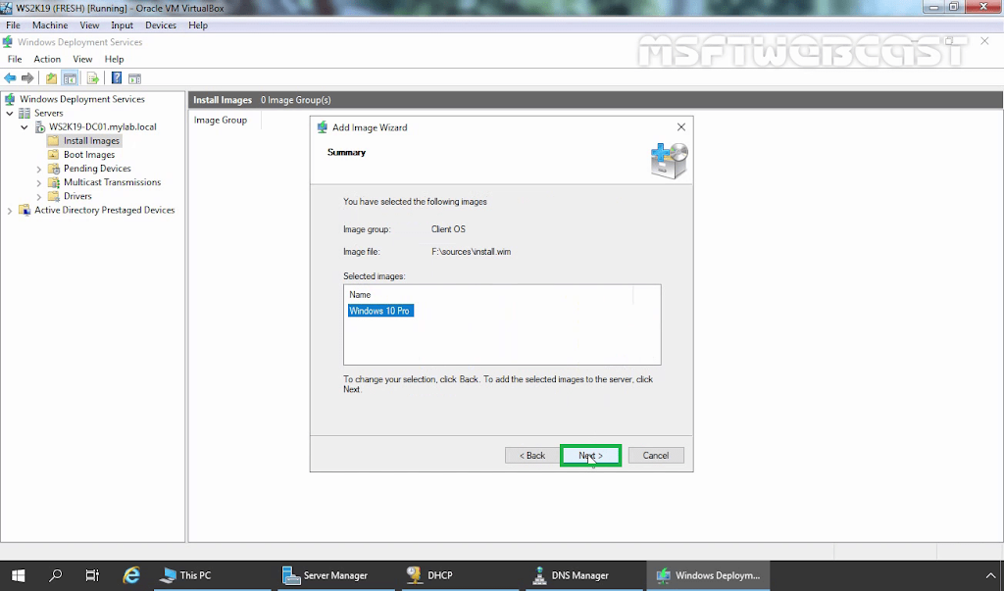Select Boot Images in the tree

[89, 154]
